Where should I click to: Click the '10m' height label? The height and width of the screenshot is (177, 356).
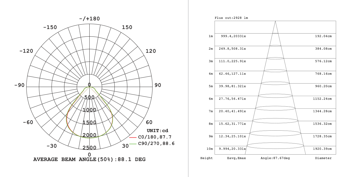(210, 149)
